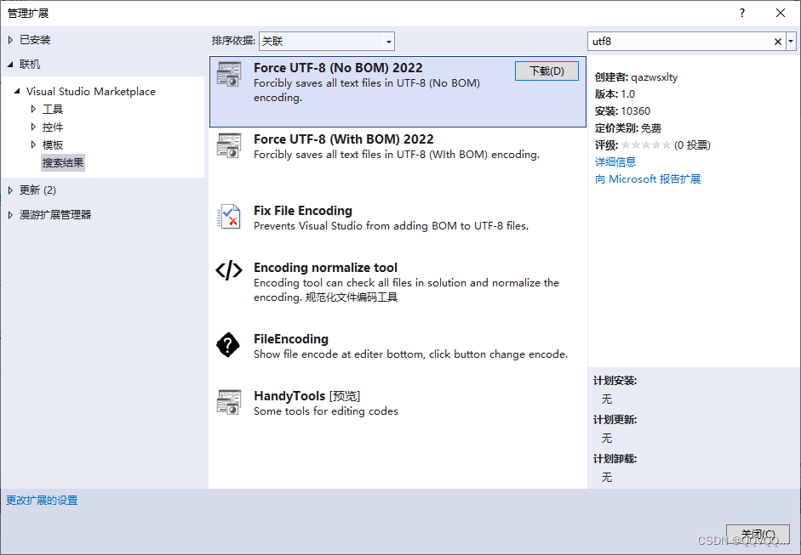801x555 pixels.
Task: Select the 控件 category label
Action: tap(53, 127)
